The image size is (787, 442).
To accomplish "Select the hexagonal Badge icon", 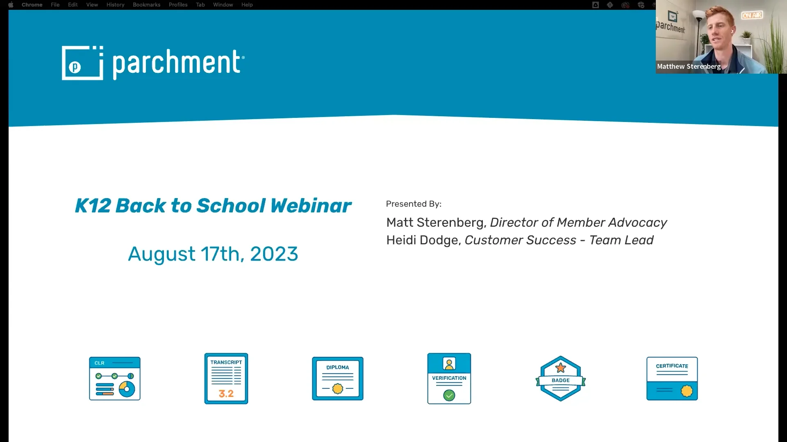I will tap(560, 379).
